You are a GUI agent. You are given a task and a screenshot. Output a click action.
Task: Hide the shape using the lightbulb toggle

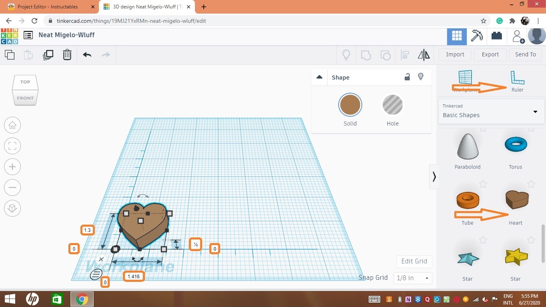pyautogui.click(x=421, y=76)
